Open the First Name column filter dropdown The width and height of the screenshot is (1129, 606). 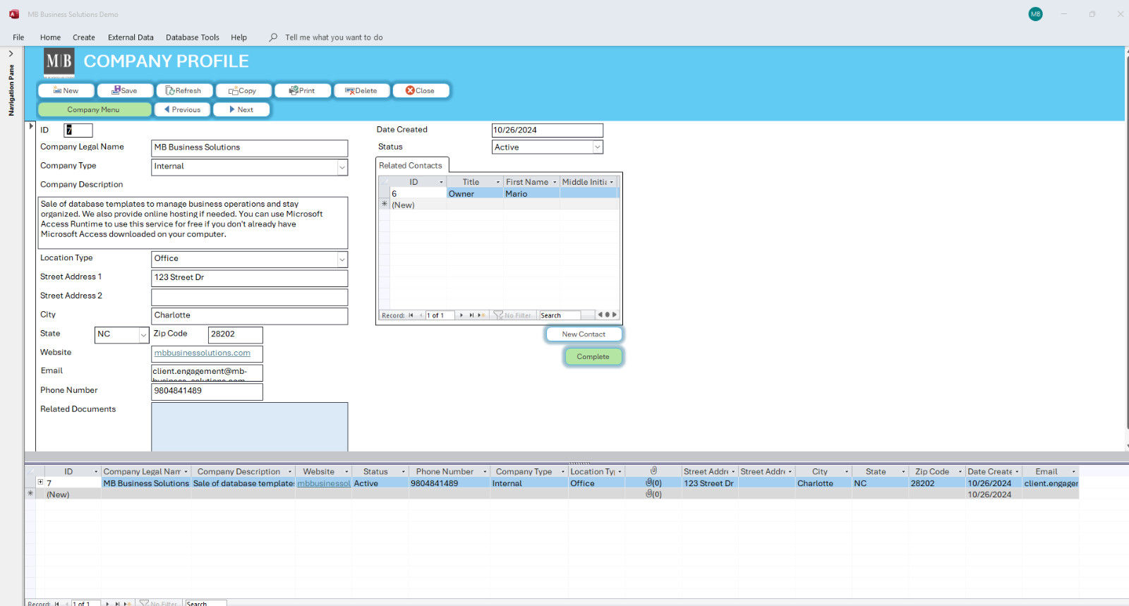point(555,182)
